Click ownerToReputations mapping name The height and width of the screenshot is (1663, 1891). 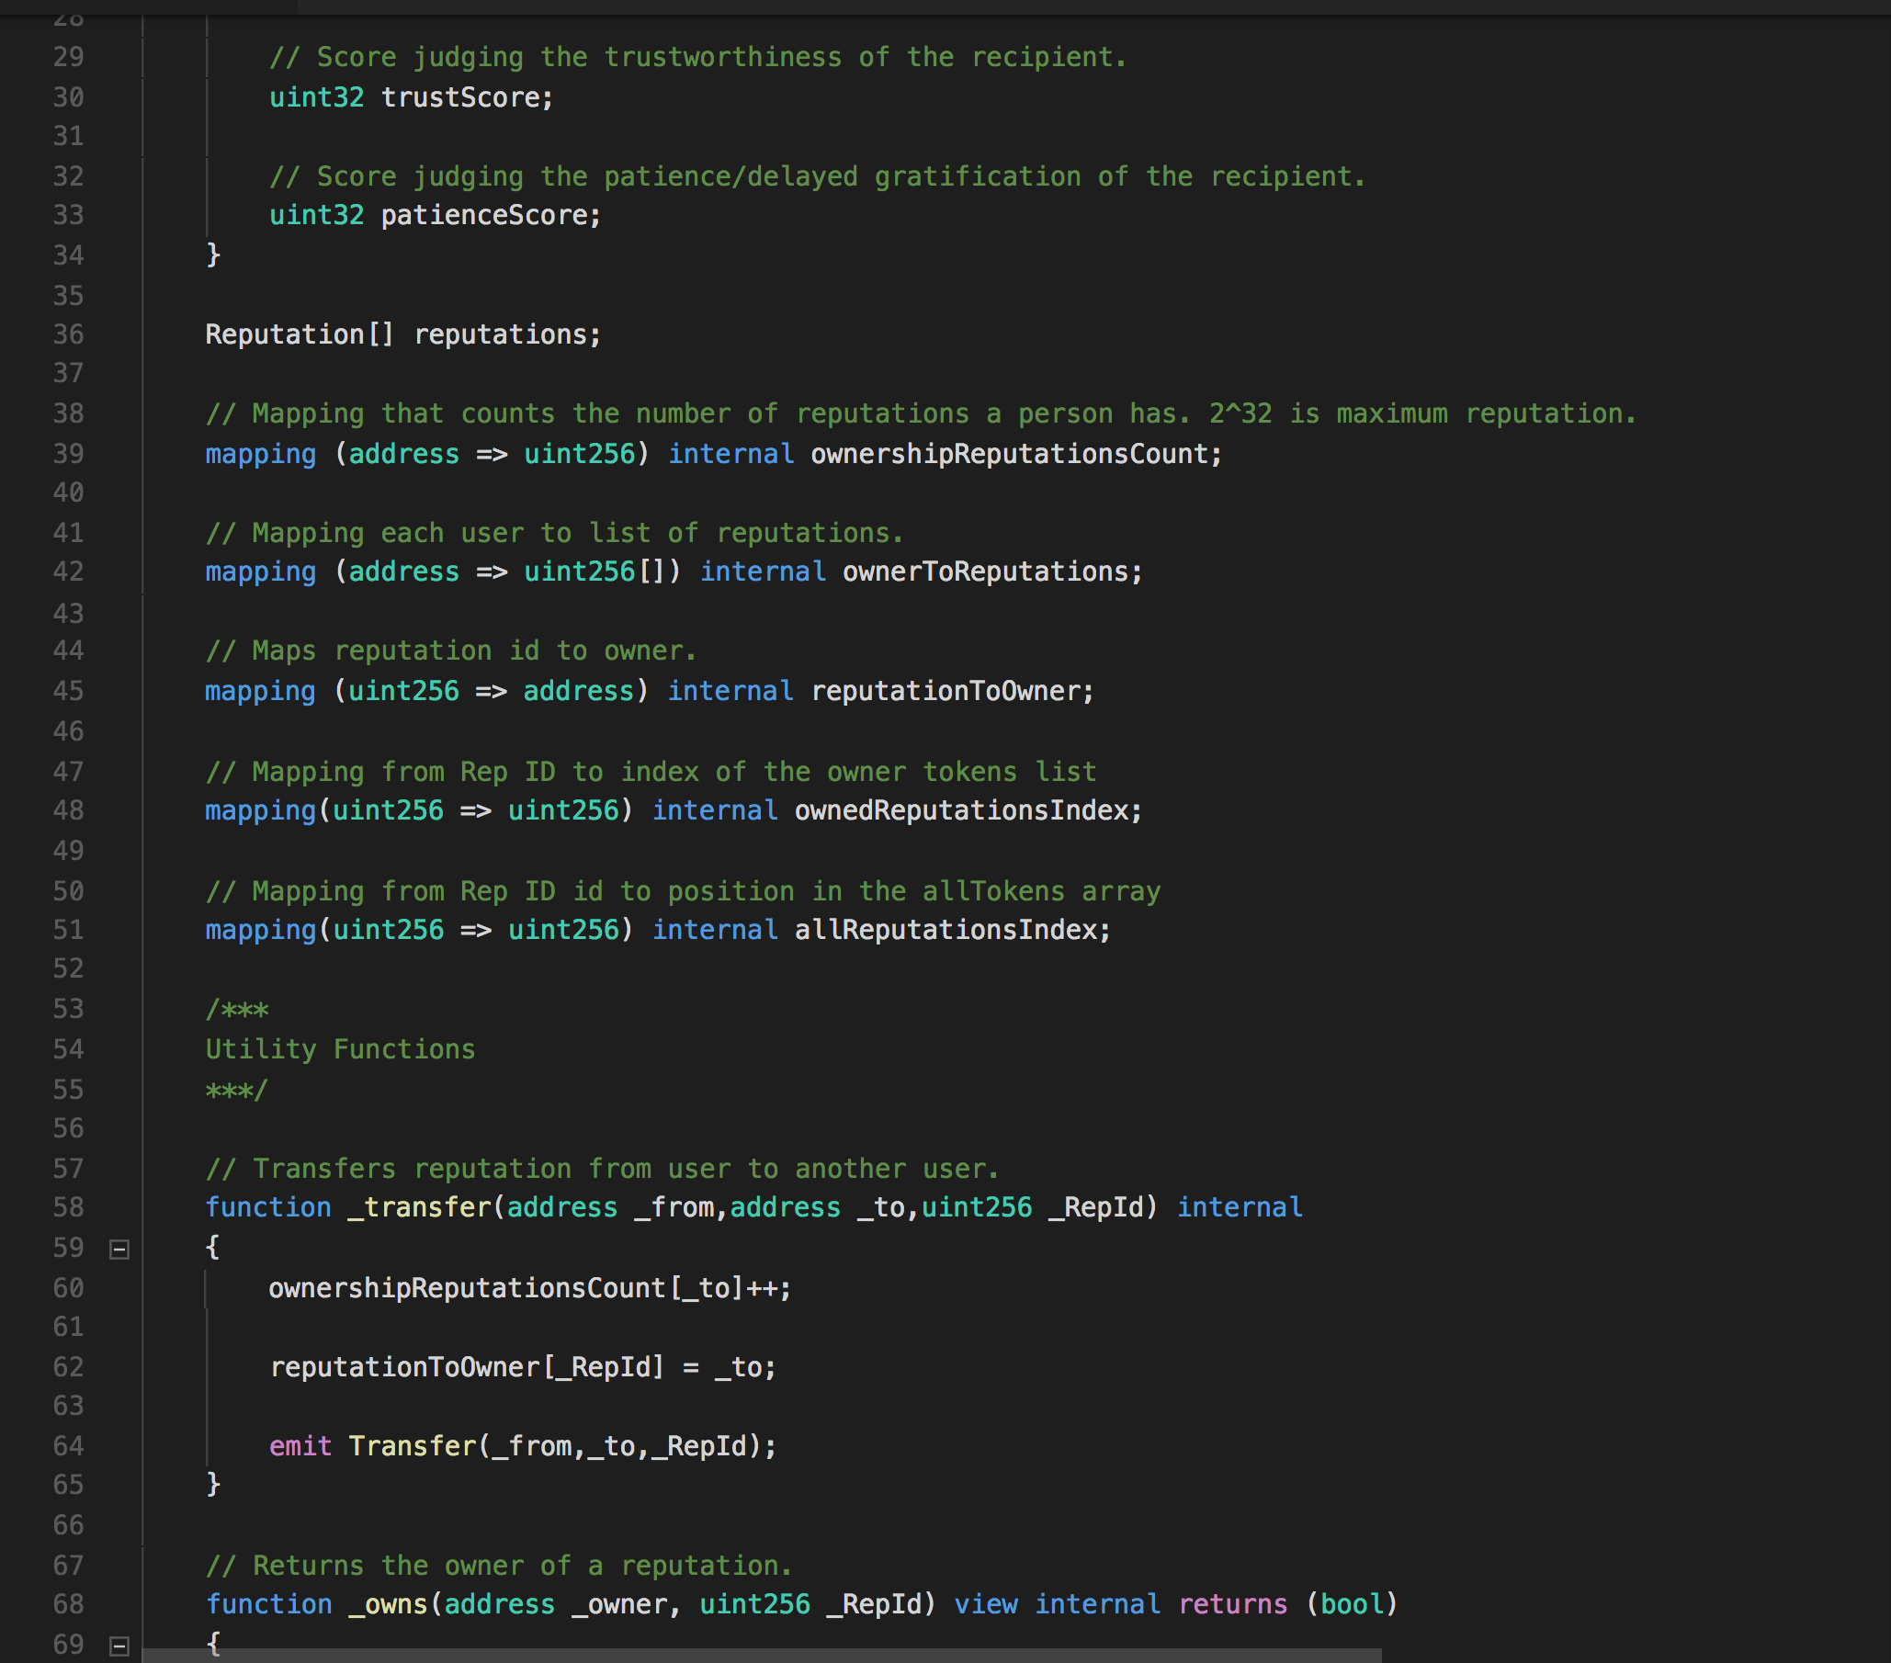click(985, 571)
